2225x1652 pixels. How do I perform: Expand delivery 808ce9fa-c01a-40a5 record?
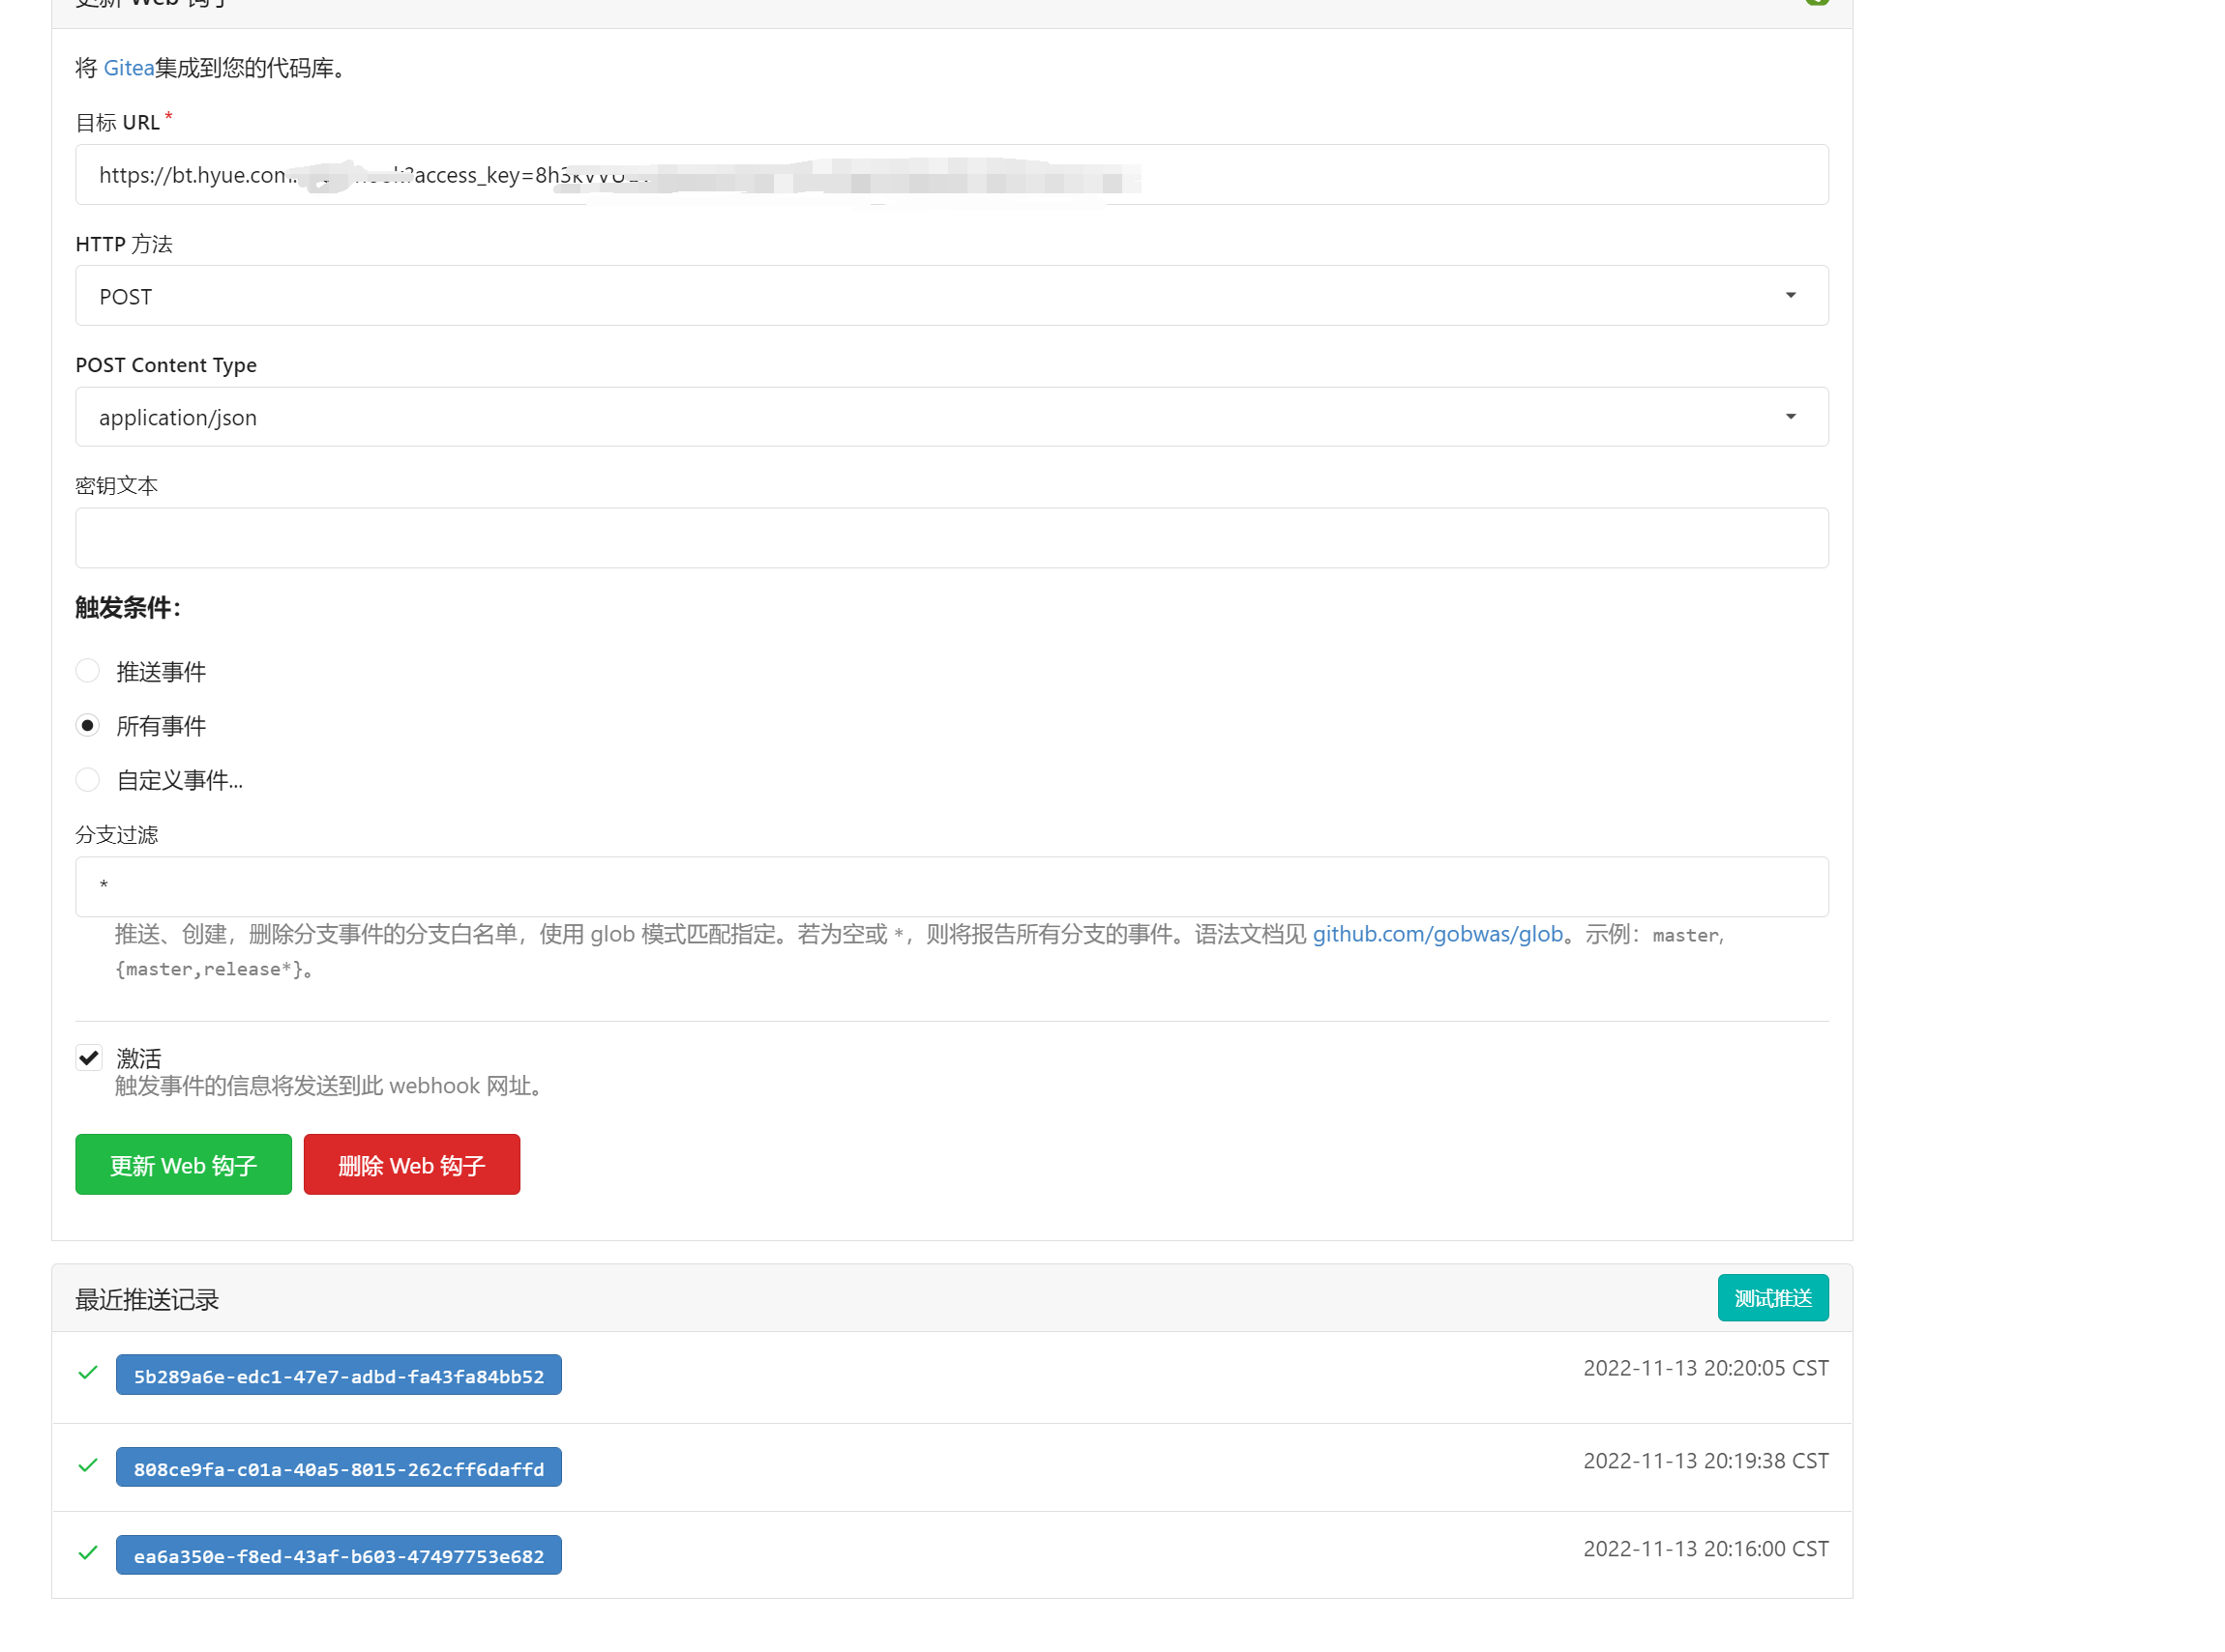point(339,1468)
